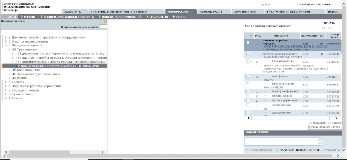Check электромагнит S1 row checkbox

tap(248, 105)
